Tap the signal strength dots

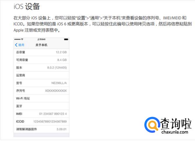pyautogui.click(x=17, y=39)
